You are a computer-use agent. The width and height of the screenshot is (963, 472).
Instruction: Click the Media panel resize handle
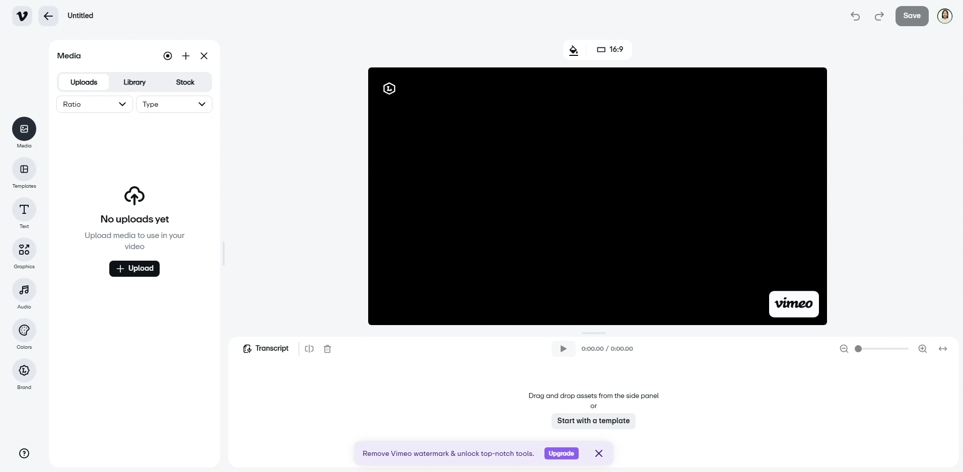(224, 254)
